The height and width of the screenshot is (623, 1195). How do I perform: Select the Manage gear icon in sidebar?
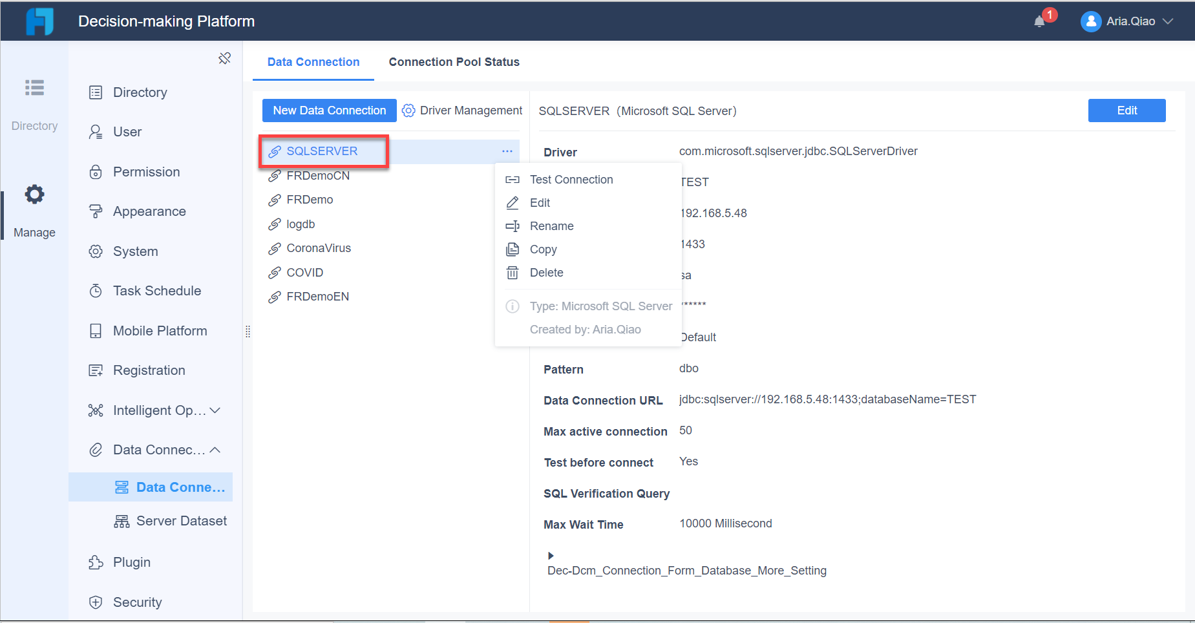click(34, 194)
